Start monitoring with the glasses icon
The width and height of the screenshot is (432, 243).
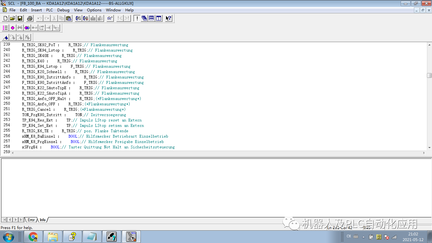point(110,18)
